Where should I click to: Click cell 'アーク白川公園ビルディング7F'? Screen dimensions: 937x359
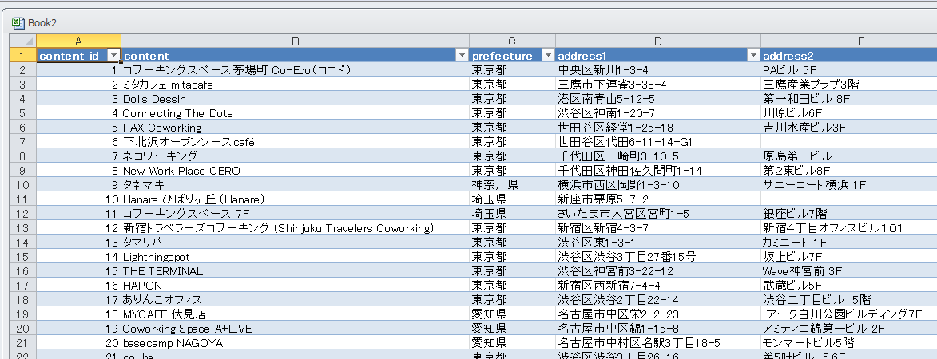click(x=848, y=313)
